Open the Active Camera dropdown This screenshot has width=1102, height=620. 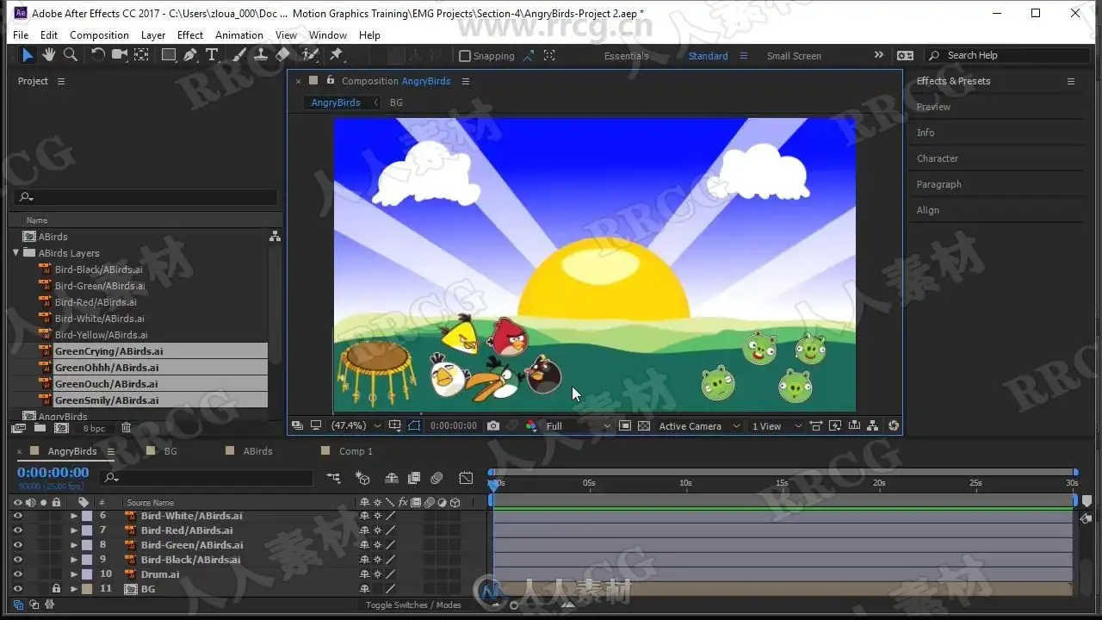pyautogui.click(x=699, y=426)
